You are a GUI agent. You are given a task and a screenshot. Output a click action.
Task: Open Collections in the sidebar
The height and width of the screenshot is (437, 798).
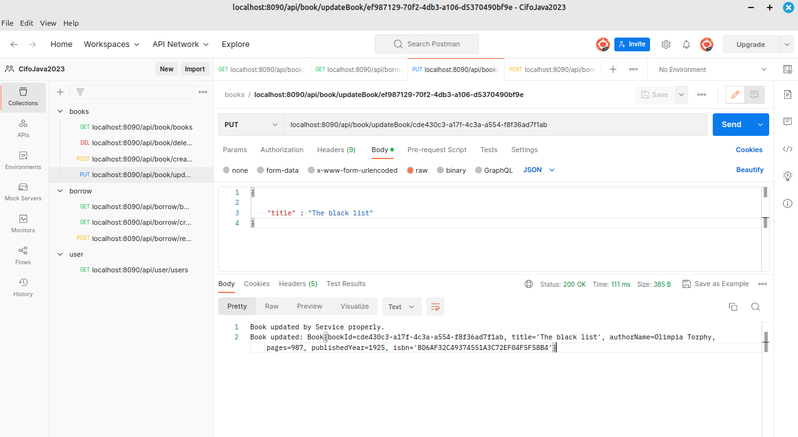pyautogui.click(x=23, y=97)
